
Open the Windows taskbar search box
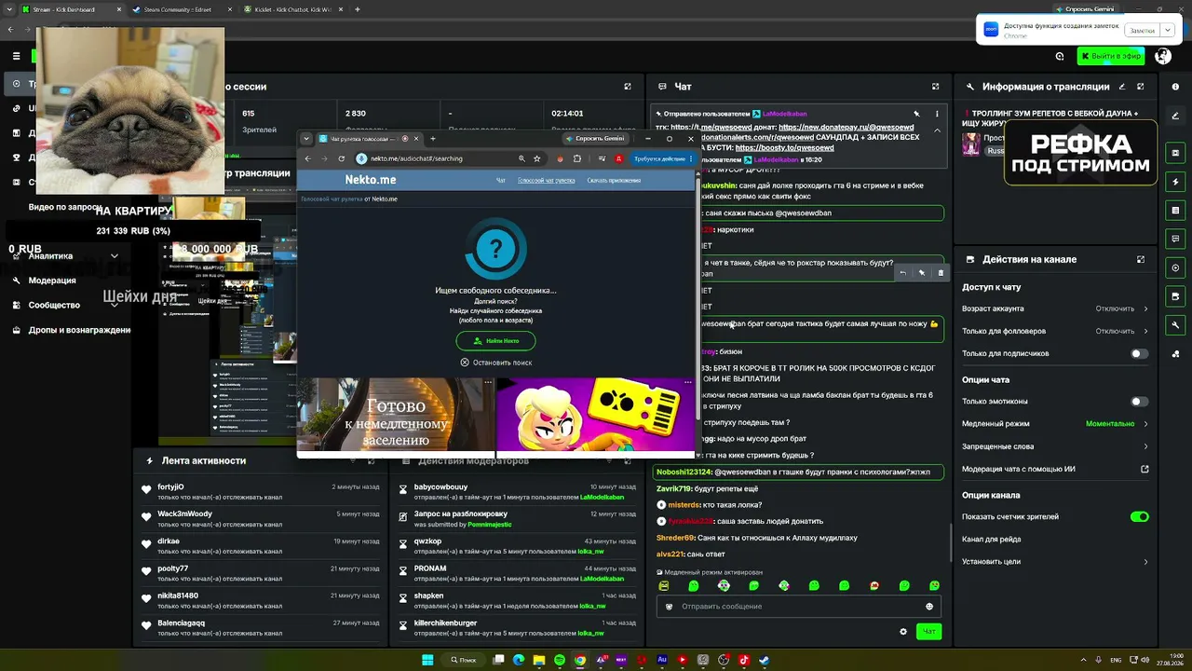[x=463, y=660]
